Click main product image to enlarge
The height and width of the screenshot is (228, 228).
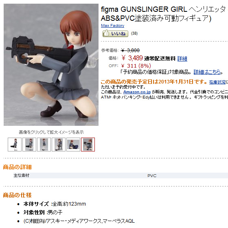coord(51,65)
